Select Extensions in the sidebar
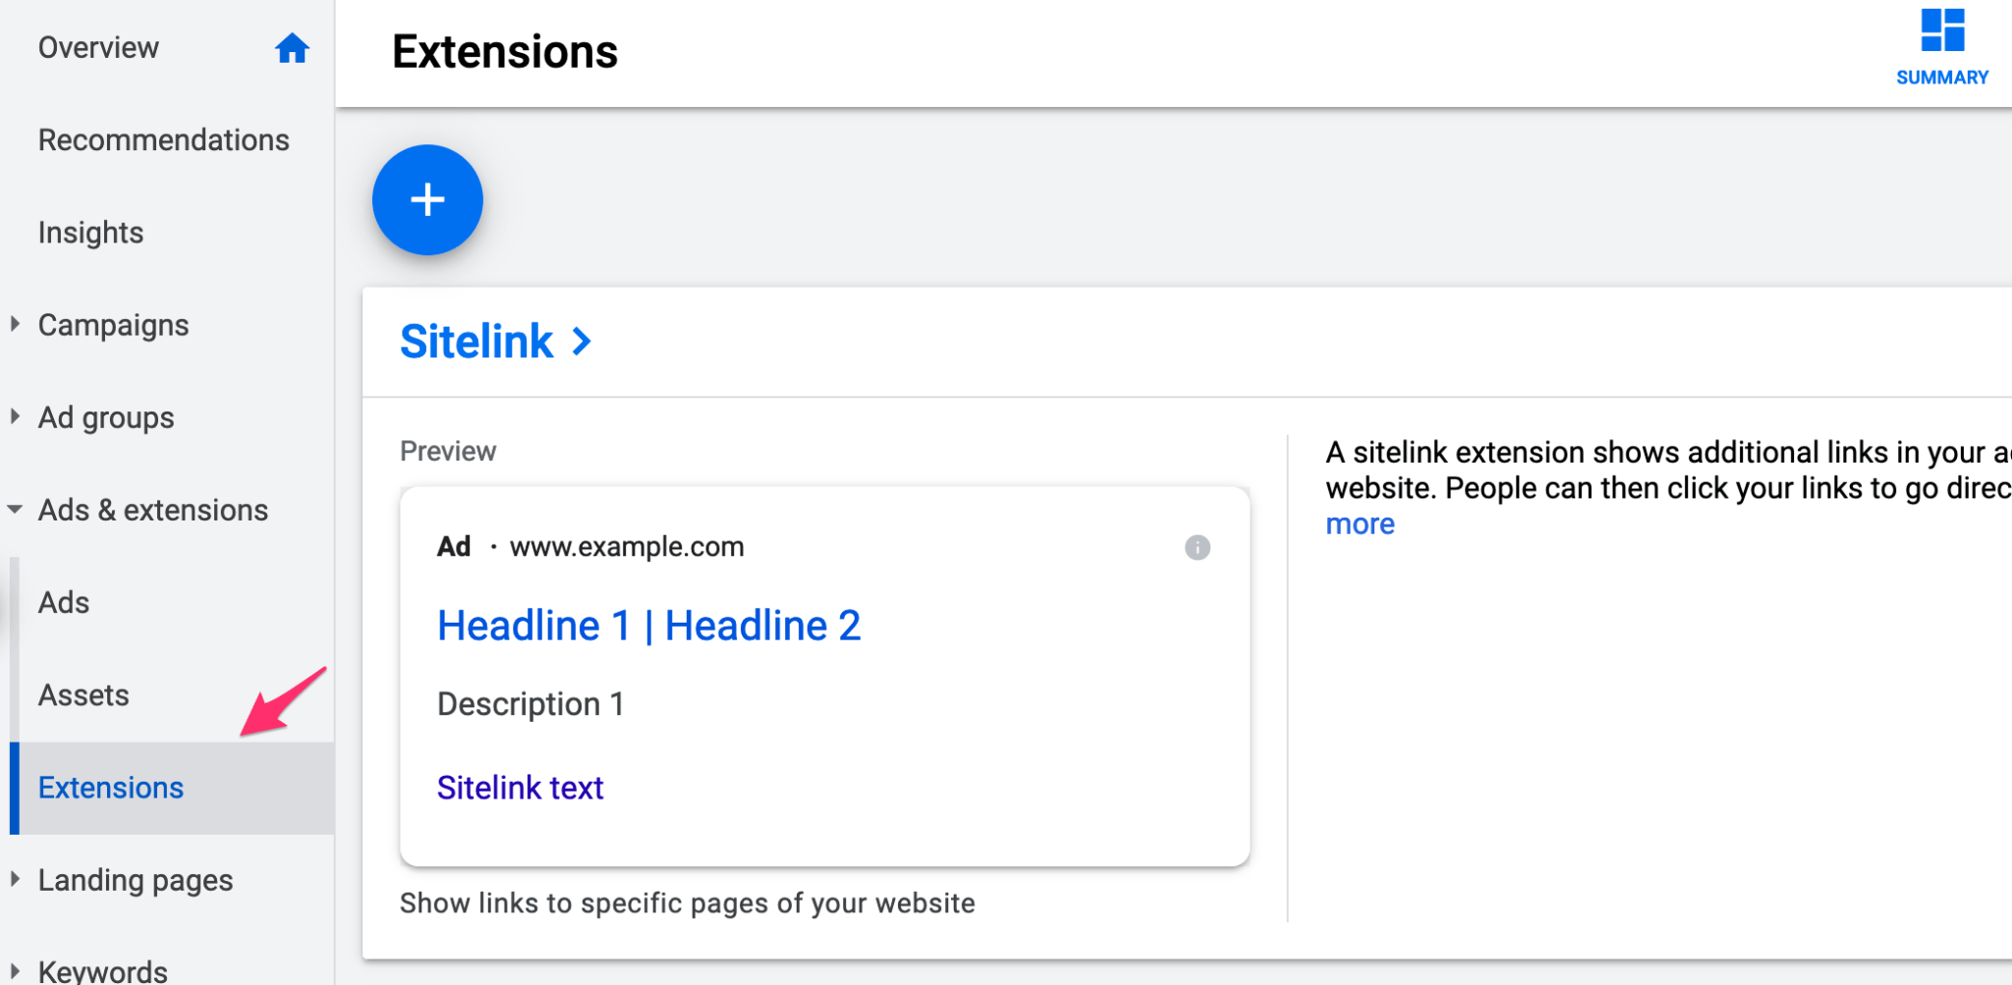The width and height of the screenshot is (2012, 985). [x=110, y=787]
